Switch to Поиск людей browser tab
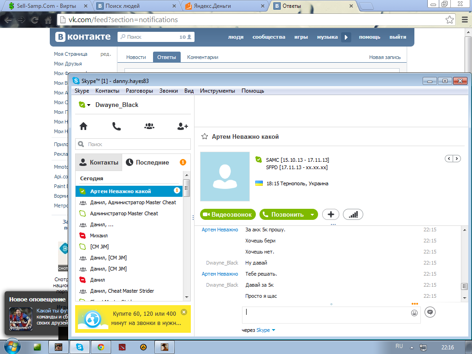472x354 pixels. (136, 6)
